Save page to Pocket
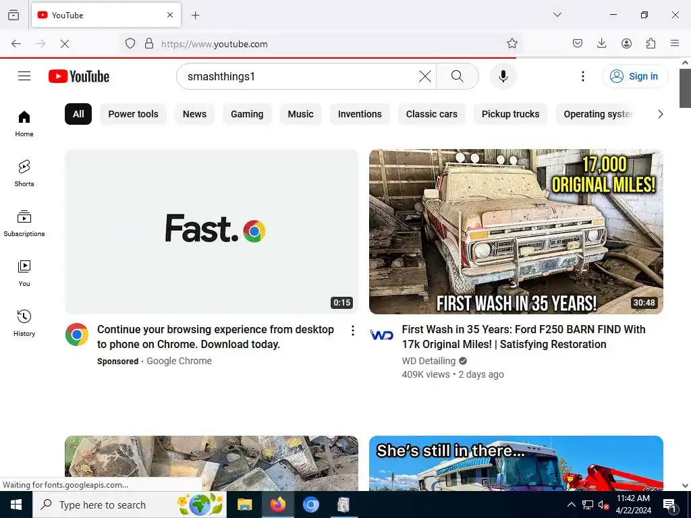691x518 pixels. pyautogui.click(x=578, y=43)
